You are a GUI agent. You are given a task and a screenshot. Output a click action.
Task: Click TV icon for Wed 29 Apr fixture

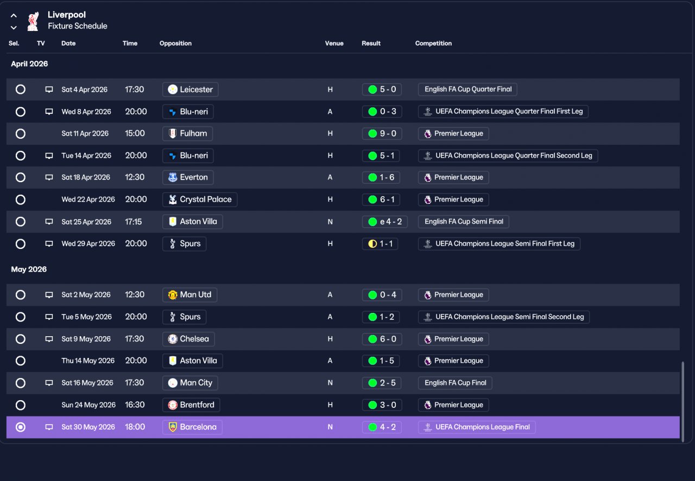coord(49,244)
